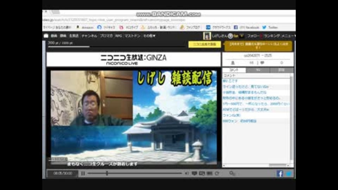The width and height of the screenshot is (338, 190).
Task: Open the マストドン menu item
Action: pyautogui.click(x=132, y=36)
